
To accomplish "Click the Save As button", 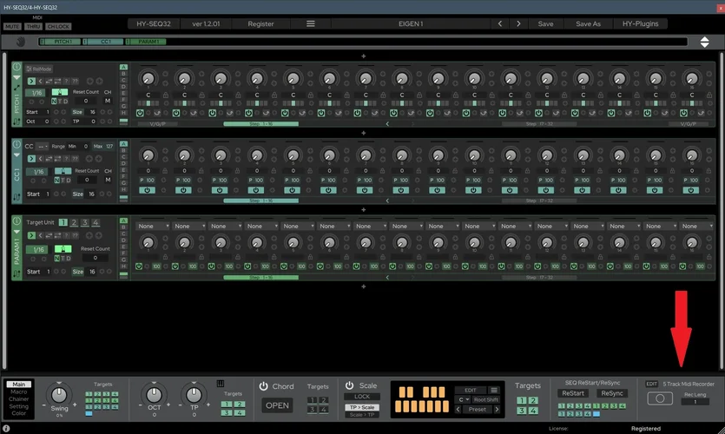I will tap(588, 23).
